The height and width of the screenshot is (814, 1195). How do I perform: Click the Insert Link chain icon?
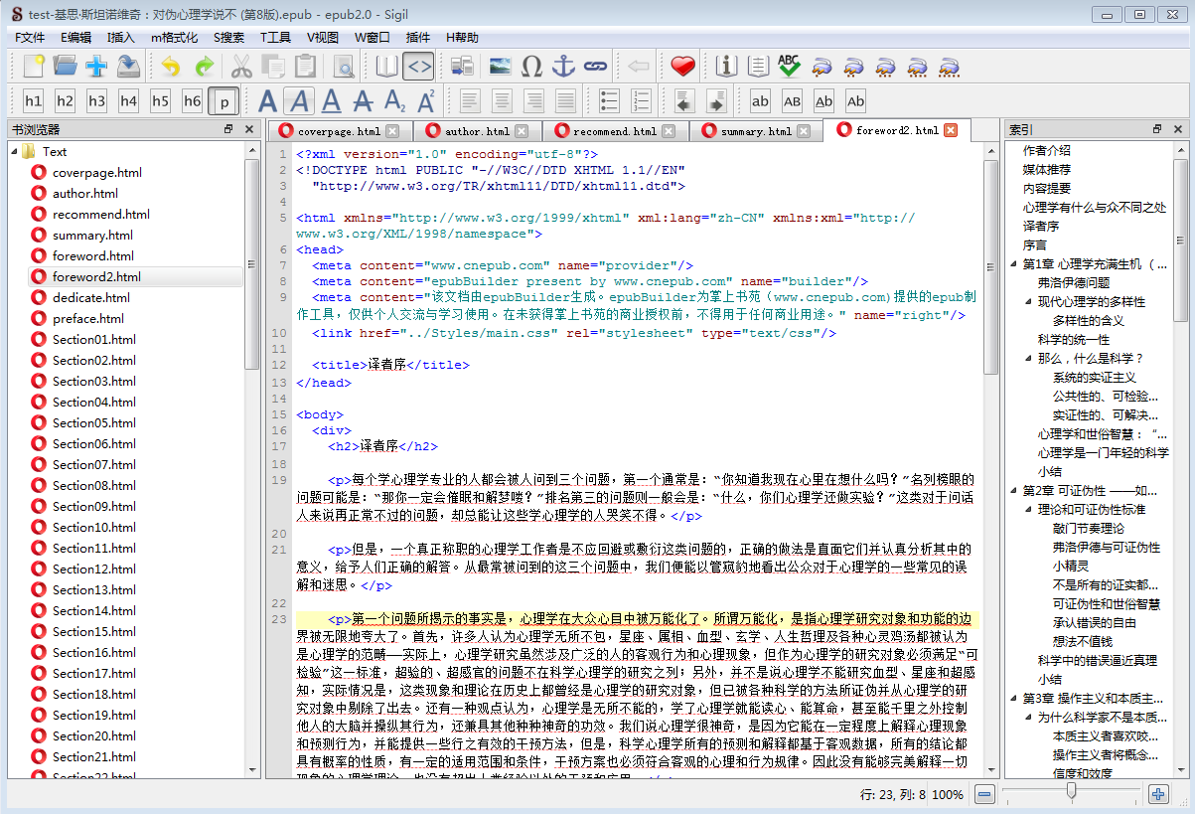click(x=593, y=66)
